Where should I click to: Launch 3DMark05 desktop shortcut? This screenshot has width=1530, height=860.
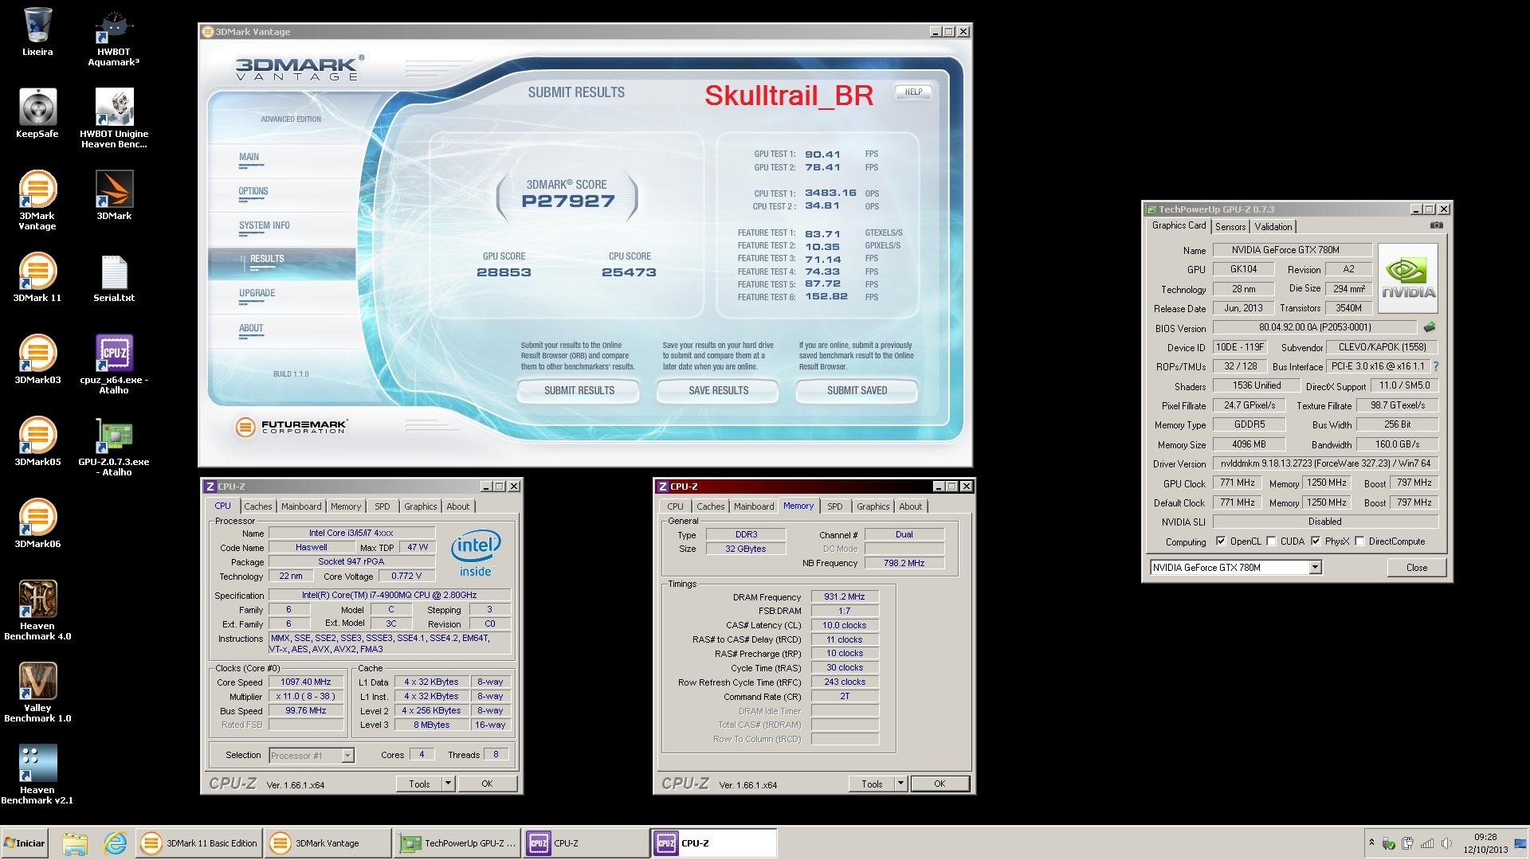click(x=37, y=441)
